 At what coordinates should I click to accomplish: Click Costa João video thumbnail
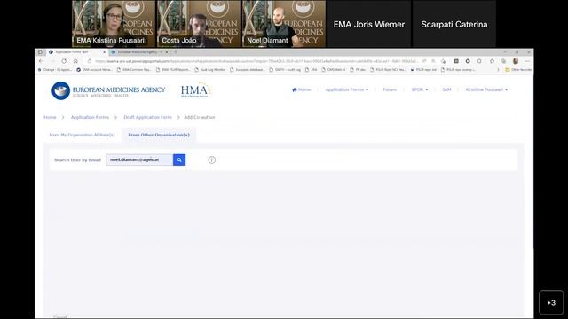coord(199,24)
